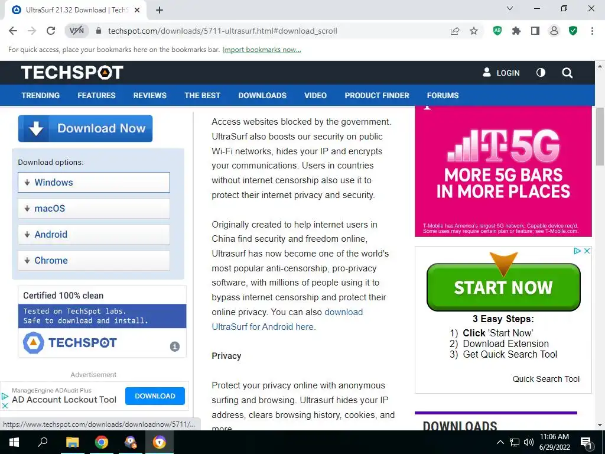Open the PRODUCT FINDER menu
Screen dimensions: 605x454
tap(377, 95)
